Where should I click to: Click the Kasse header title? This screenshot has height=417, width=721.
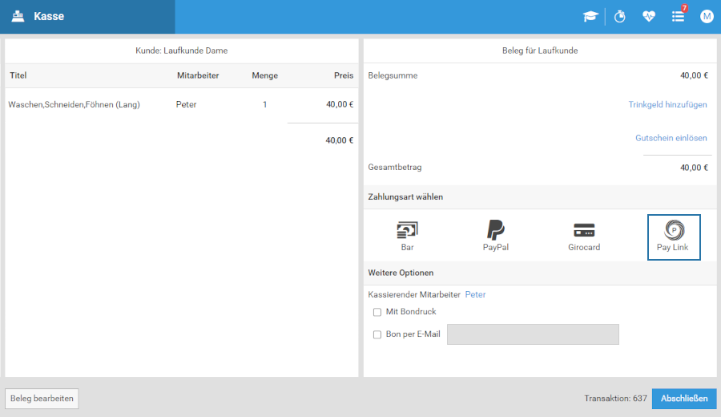tap(49, 17)
